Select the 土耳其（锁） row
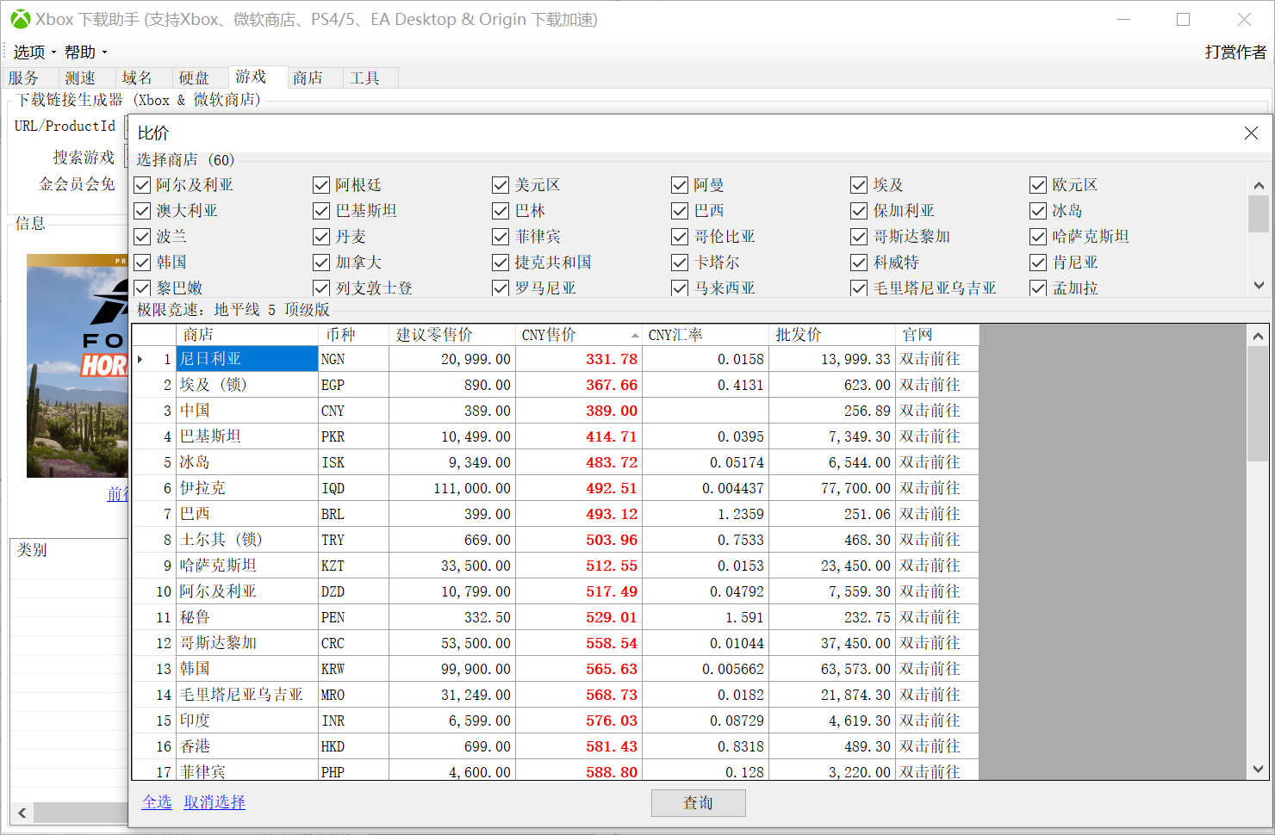1275x835 pixels. pyautogui.click(x=556, y=540)
